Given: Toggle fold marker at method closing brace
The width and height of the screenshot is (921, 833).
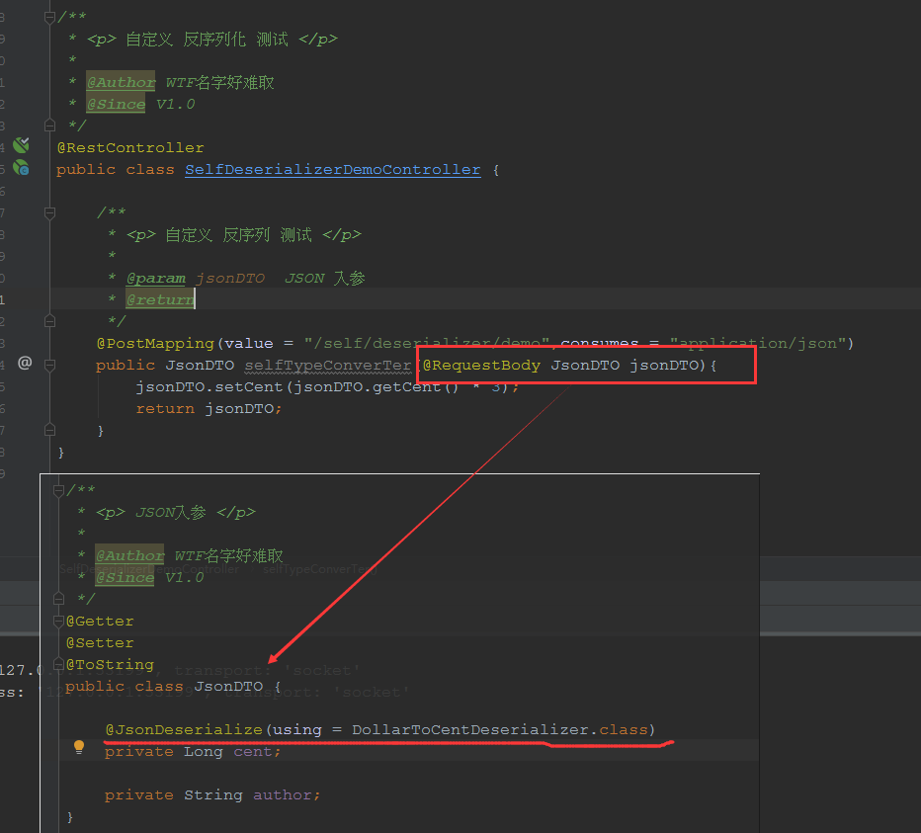Looking at the screenshot, I should coord(50,430).
